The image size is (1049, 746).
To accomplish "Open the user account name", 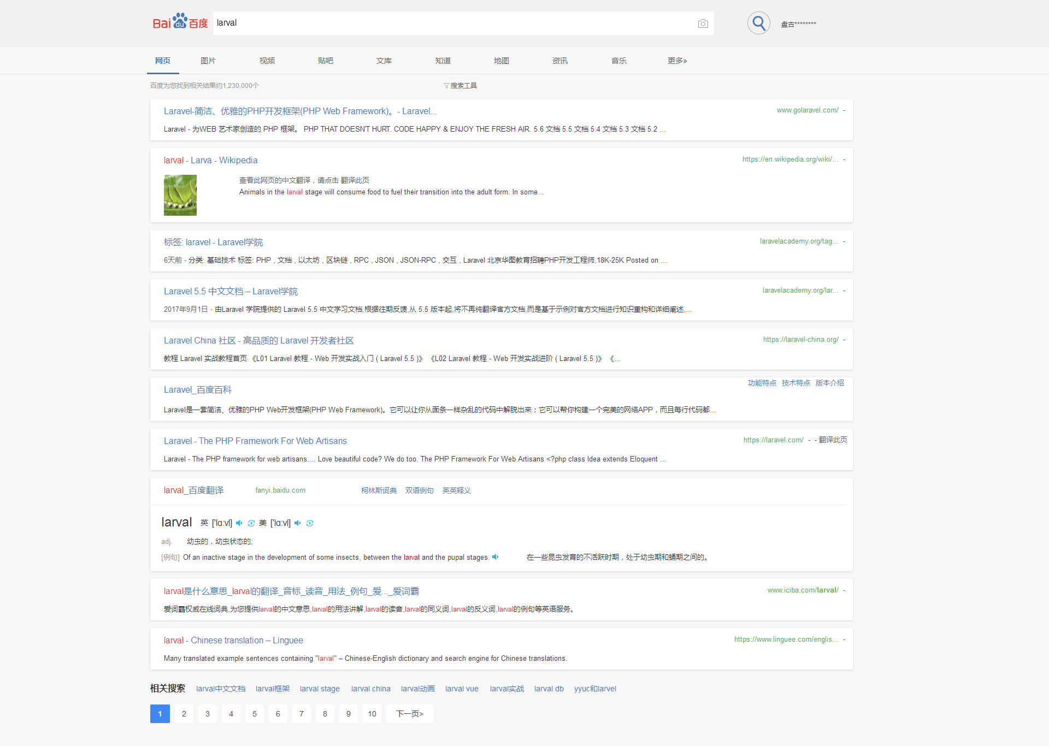I will (x=798, y=24).
